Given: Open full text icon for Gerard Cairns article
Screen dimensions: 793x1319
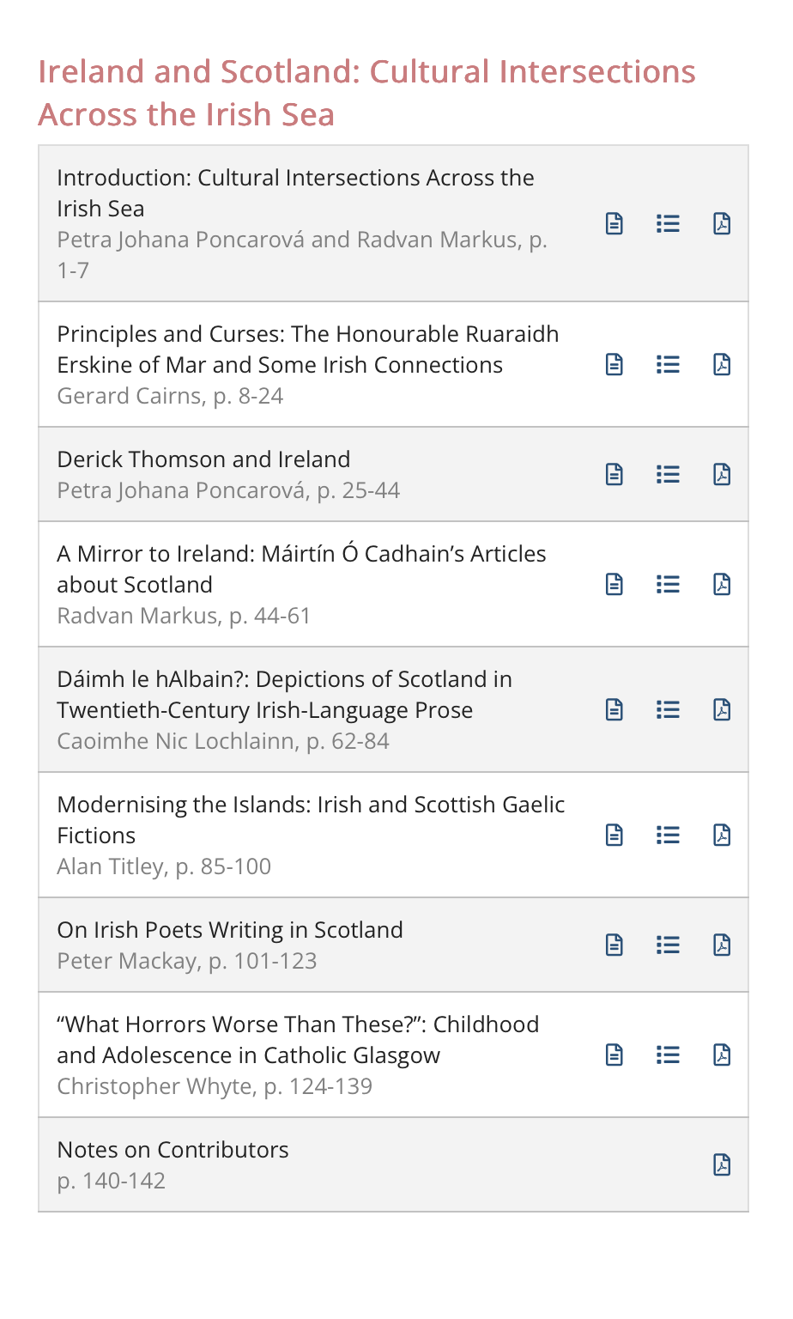Looking at the screenshot, I should (614, 365).
